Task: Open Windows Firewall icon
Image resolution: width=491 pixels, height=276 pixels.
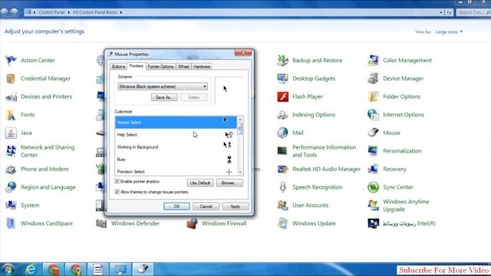Action: point(192,223)
